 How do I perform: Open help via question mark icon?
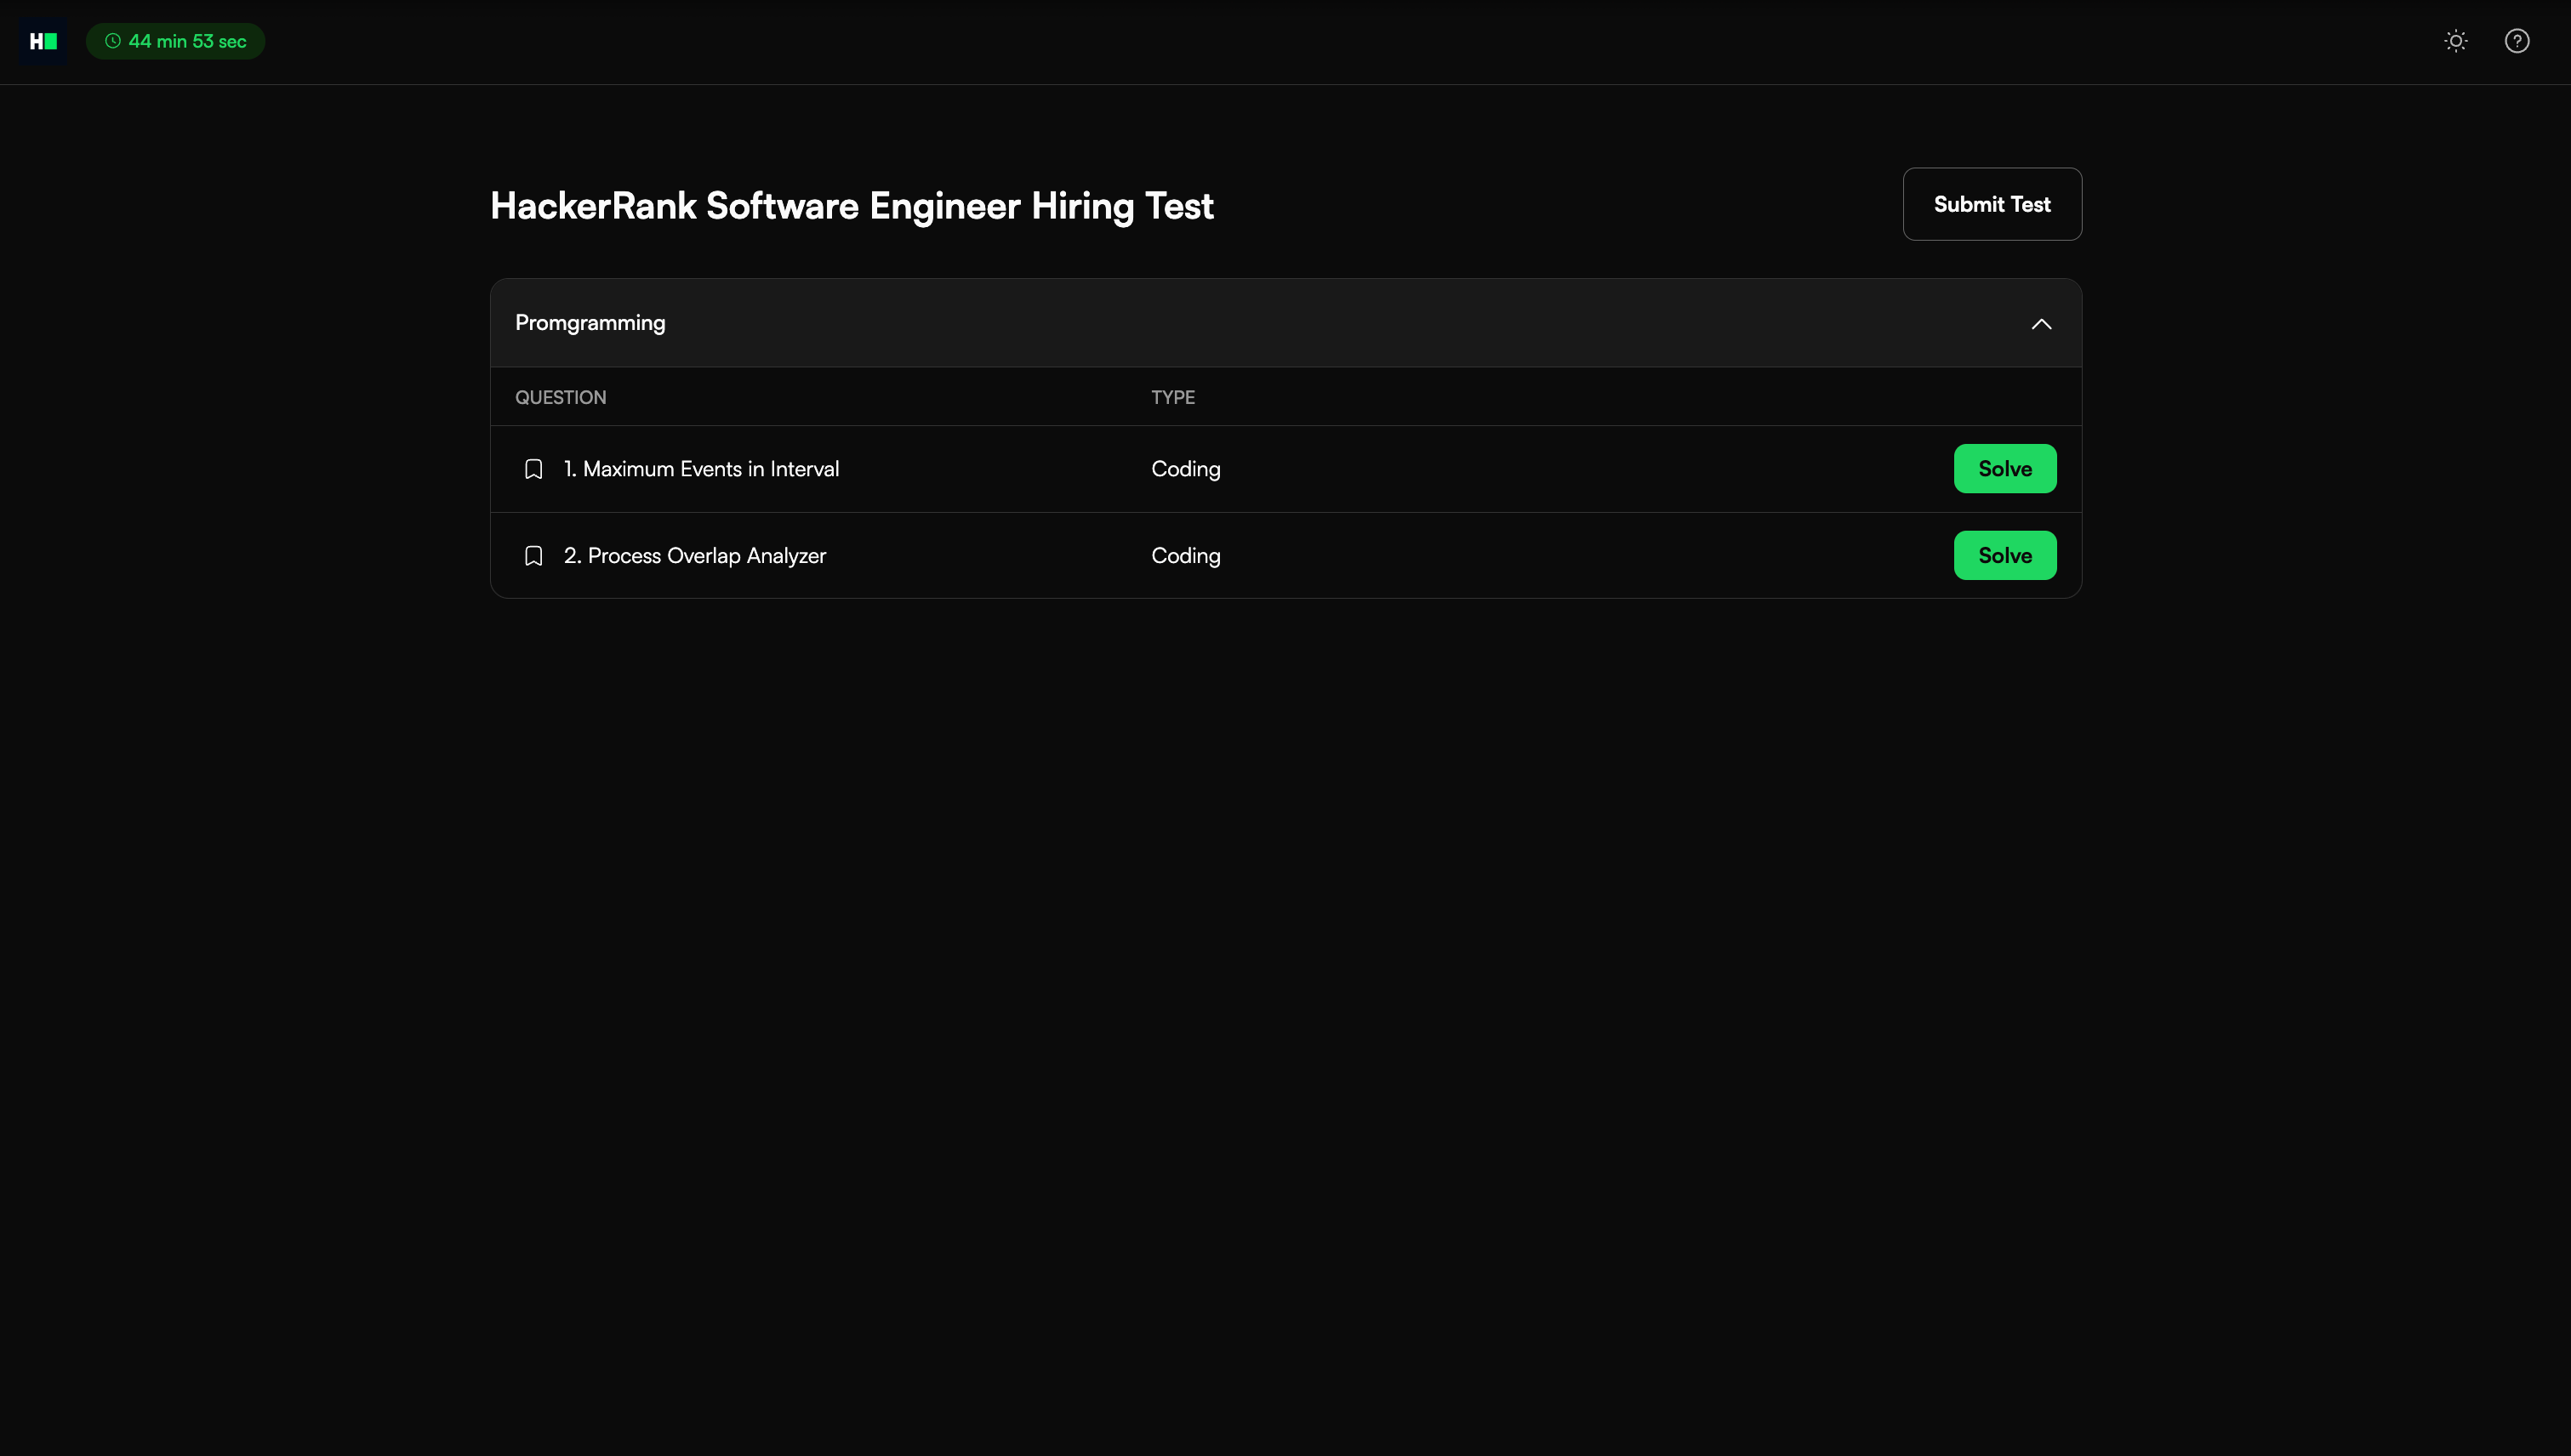(2516, 41)
